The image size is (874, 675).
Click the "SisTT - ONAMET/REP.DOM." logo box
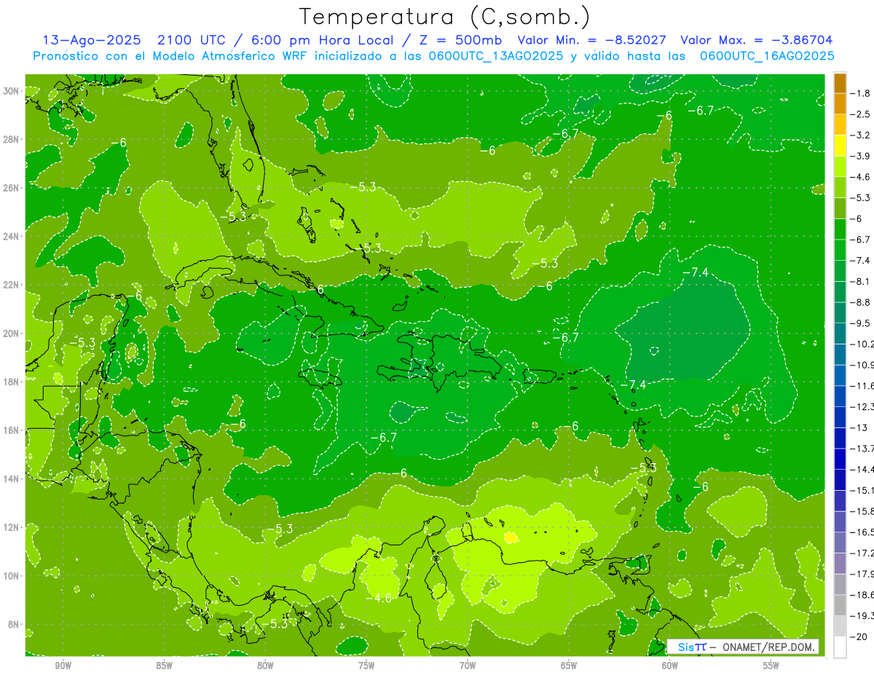click(x=742, y=647)
